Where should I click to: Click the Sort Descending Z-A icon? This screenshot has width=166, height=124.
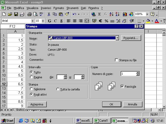[117, 14]
